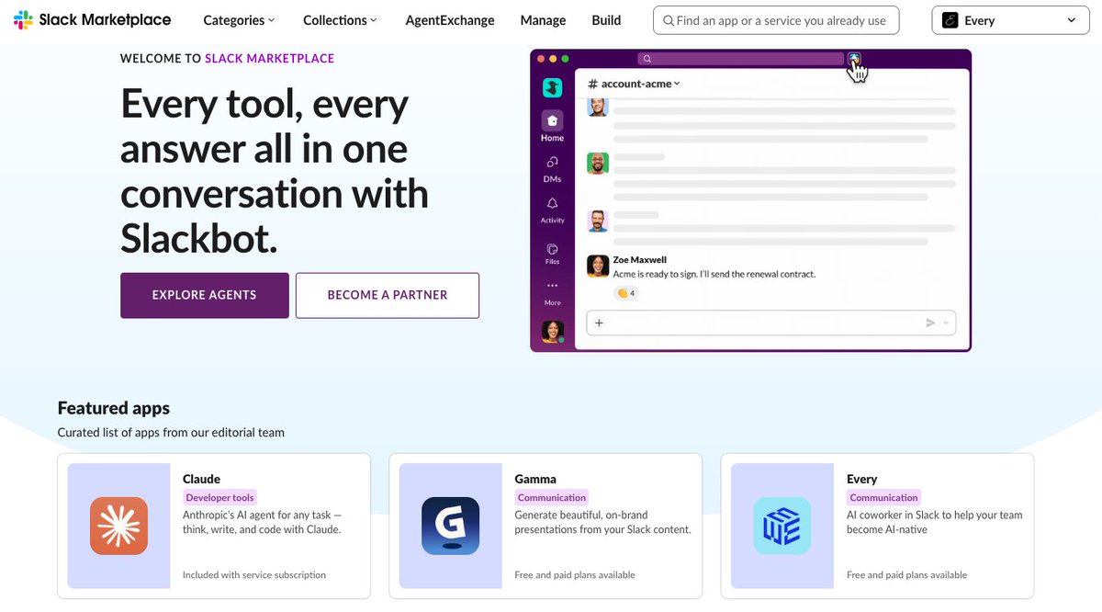Viewport: 1102px width, 612px height.
Task: Click the user avatar at bottom of preview sidebar
Action: click(x=552, y=331)
